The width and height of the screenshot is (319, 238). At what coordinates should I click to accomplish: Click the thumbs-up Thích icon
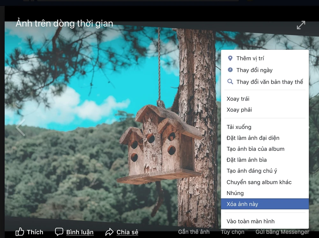(x=20, y=232)
